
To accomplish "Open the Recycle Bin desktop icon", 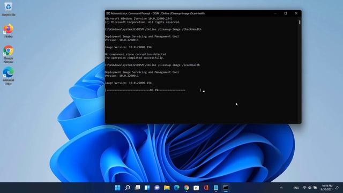I will pyautogui.click(x=9, y=9).
